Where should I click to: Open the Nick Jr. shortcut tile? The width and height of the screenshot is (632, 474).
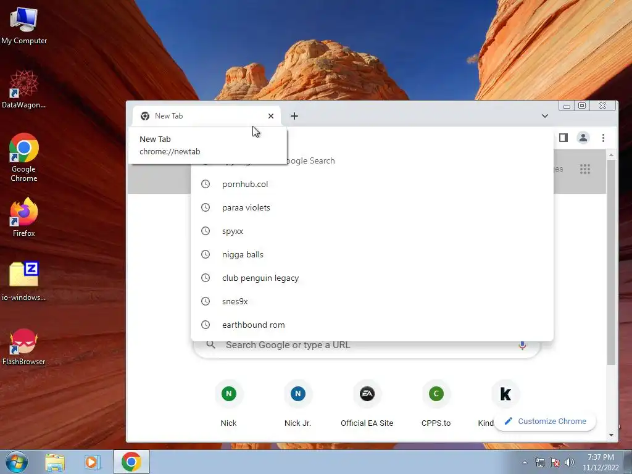[x=298, y=404]
